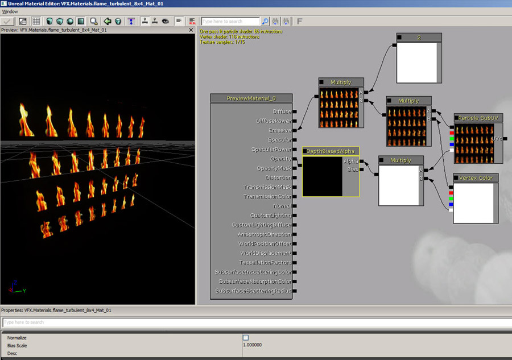Image resolution: width=512 pixels, height=360 pixels.
Task: Click the green back arrow icon
Action: point(107,21)
